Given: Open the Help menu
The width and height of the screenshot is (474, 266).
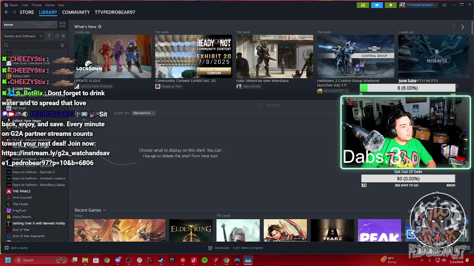Looking at the screenshot, I should tap(61, 5).
